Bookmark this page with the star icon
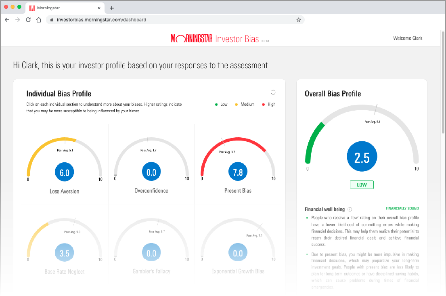The width and height of the screenshot is (446, 296). point(299,20)
